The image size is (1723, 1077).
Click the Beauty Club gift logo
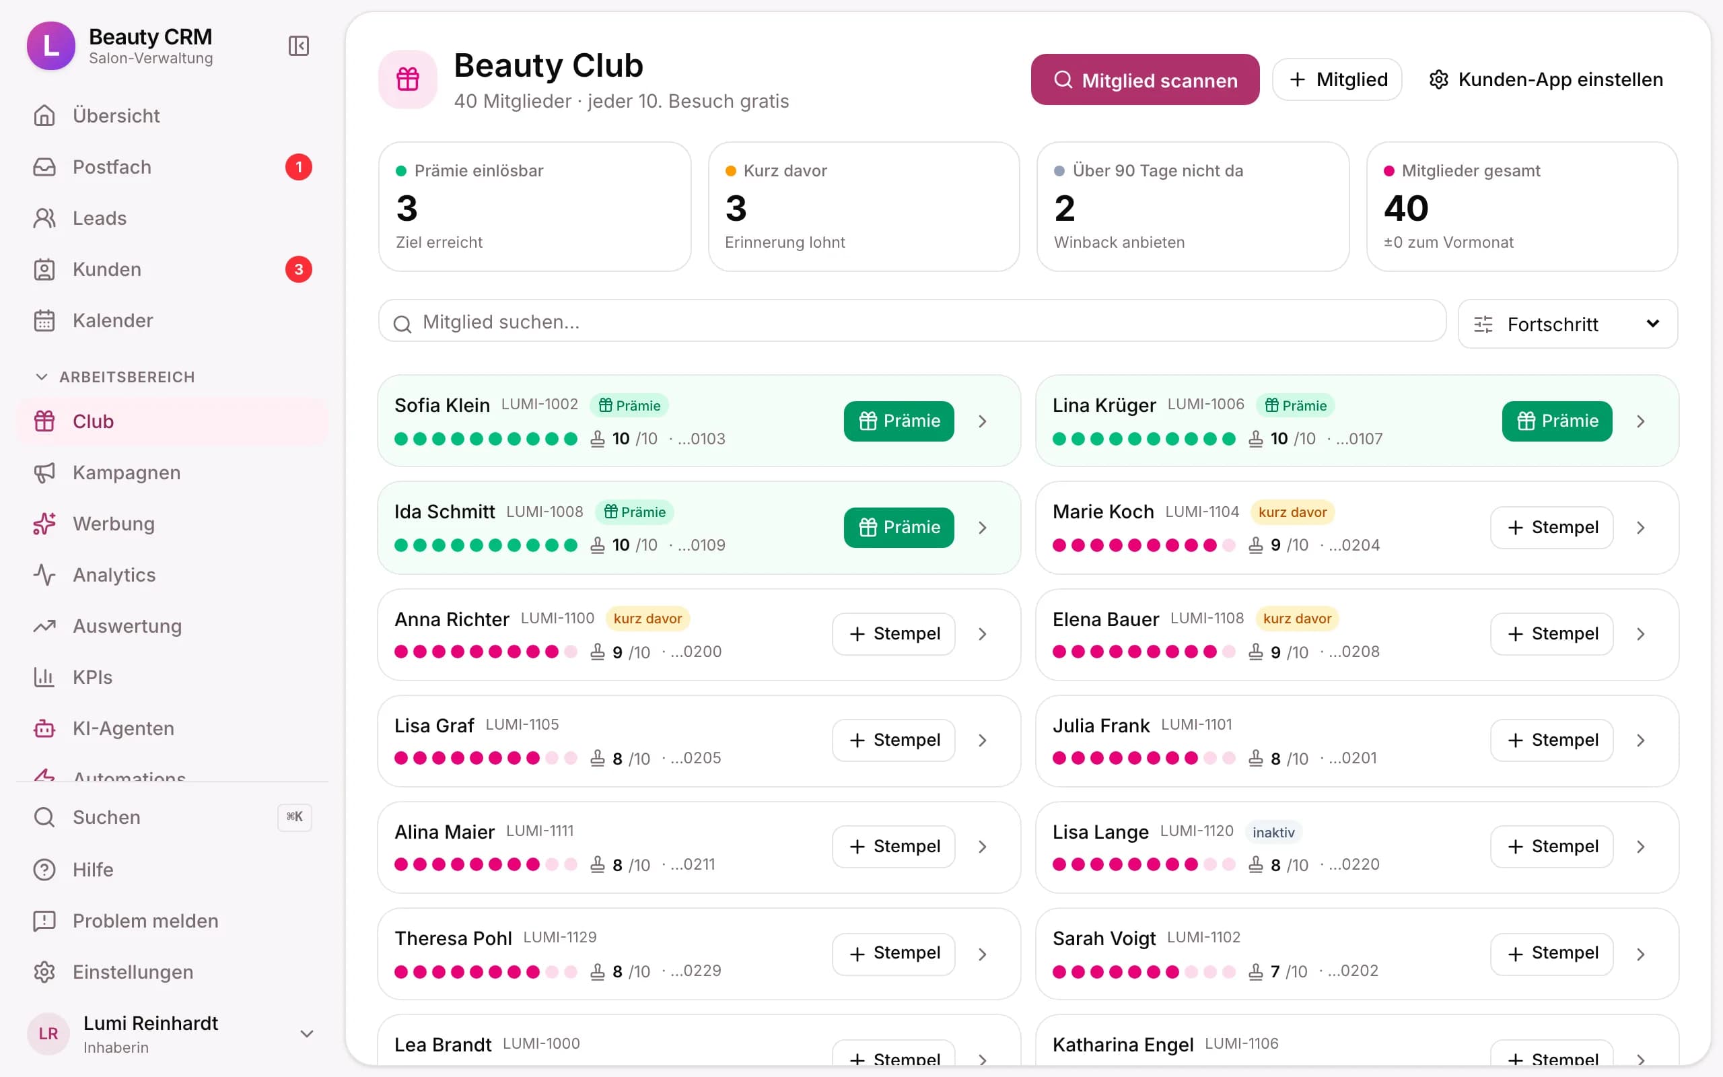coord(408,79)
